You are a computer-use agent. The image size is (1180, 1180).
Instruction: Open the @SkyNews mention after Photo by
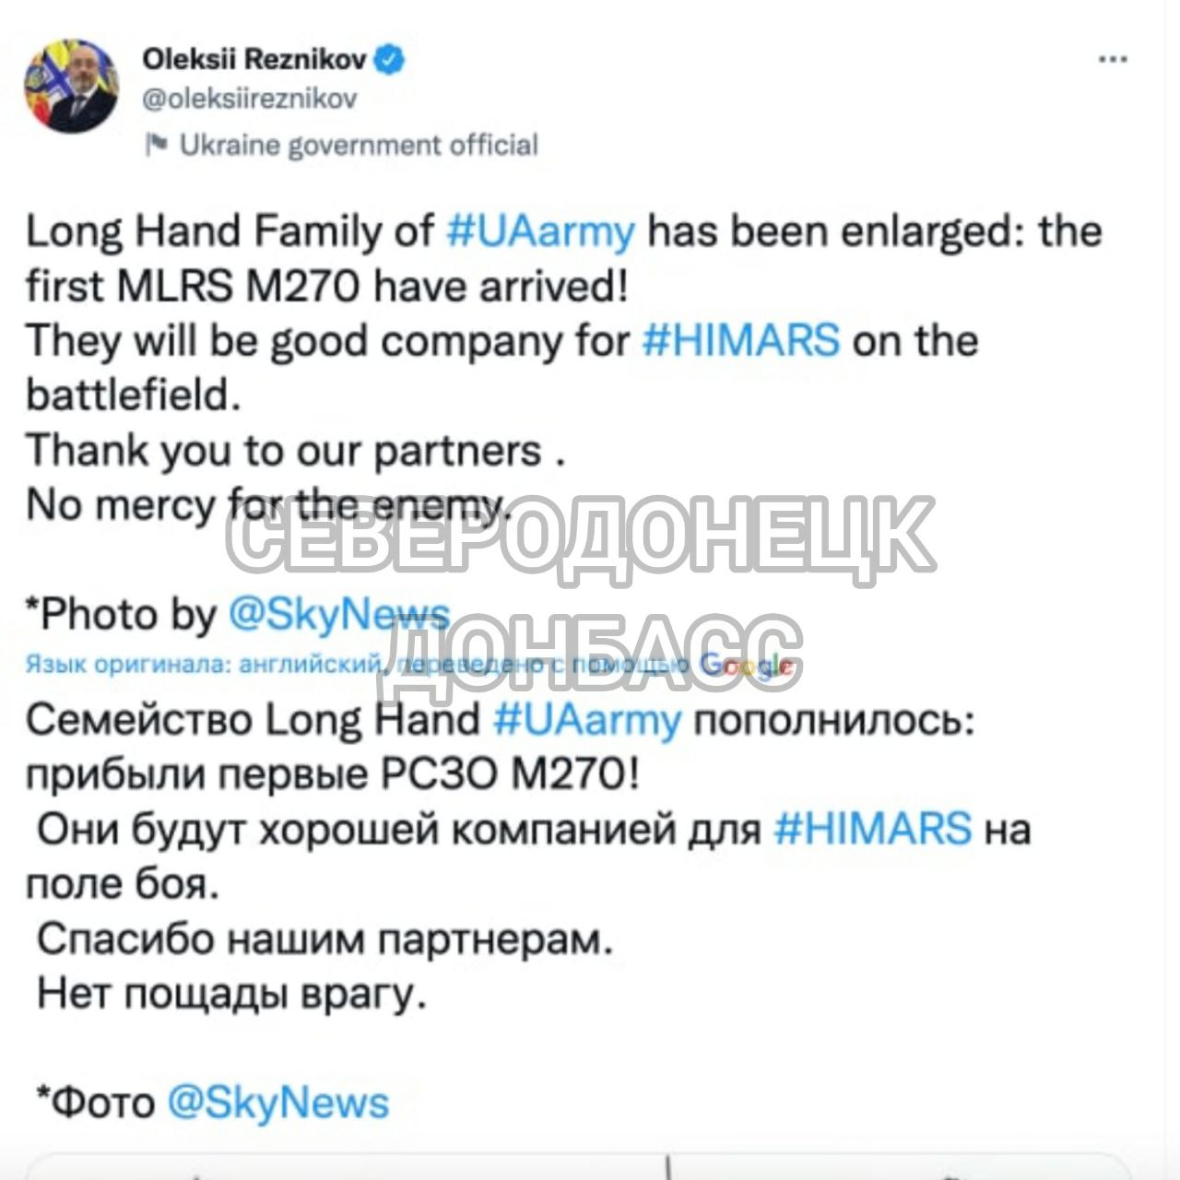click(338, 614)
